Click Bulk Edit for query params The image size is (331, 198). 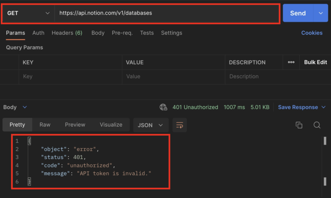point(315,62)
